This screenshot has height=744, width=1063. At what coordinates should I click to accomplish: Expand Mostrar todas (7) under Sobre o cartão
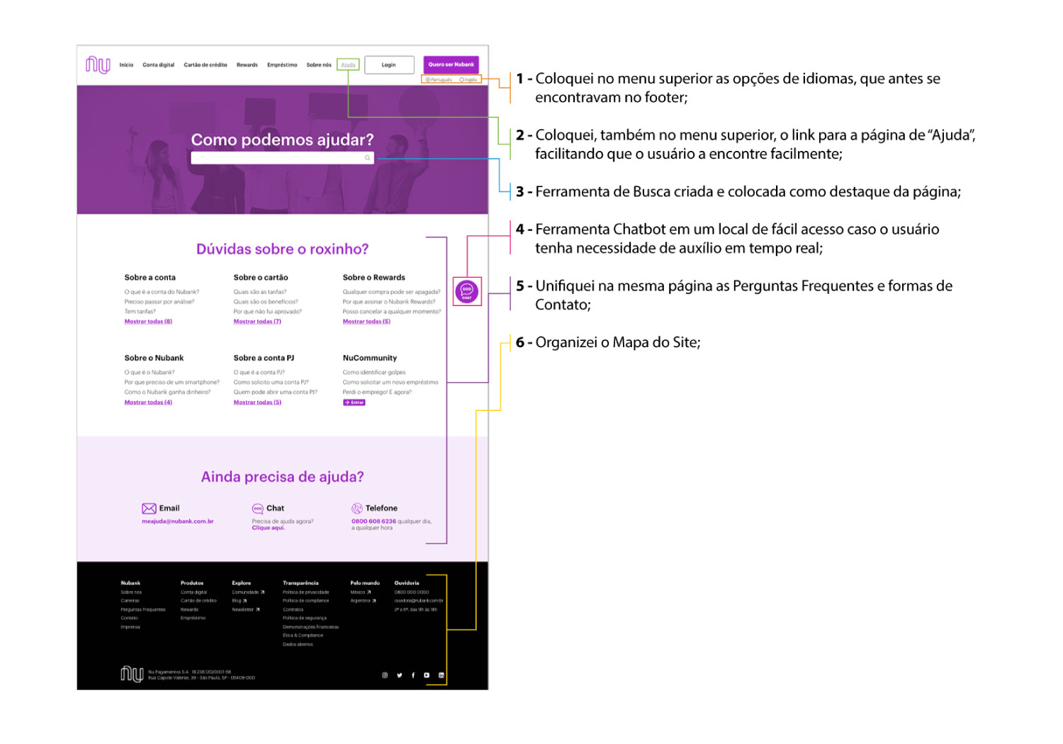coord(257,322)
